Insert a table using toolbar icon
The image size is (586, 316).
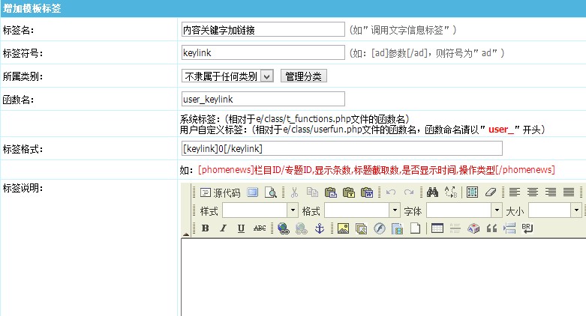[437, 228]
